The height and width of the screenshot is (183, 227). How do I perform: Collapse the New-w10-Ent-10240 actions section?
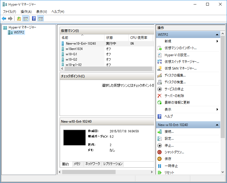coord(217,125)
